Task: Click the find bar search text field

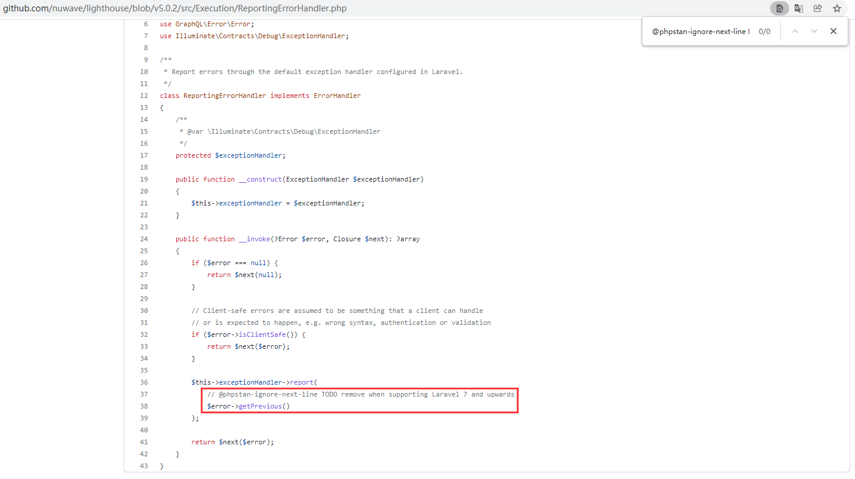Action: [x=700, y=31]
